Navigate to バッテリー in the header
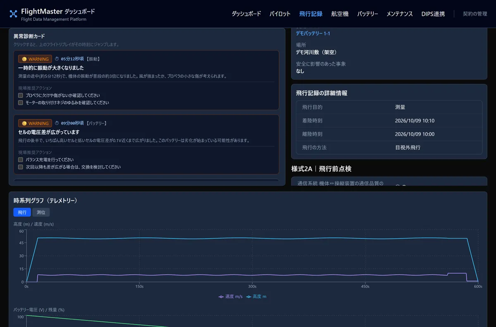Screen dimensions: 496x327 (368, 14)
